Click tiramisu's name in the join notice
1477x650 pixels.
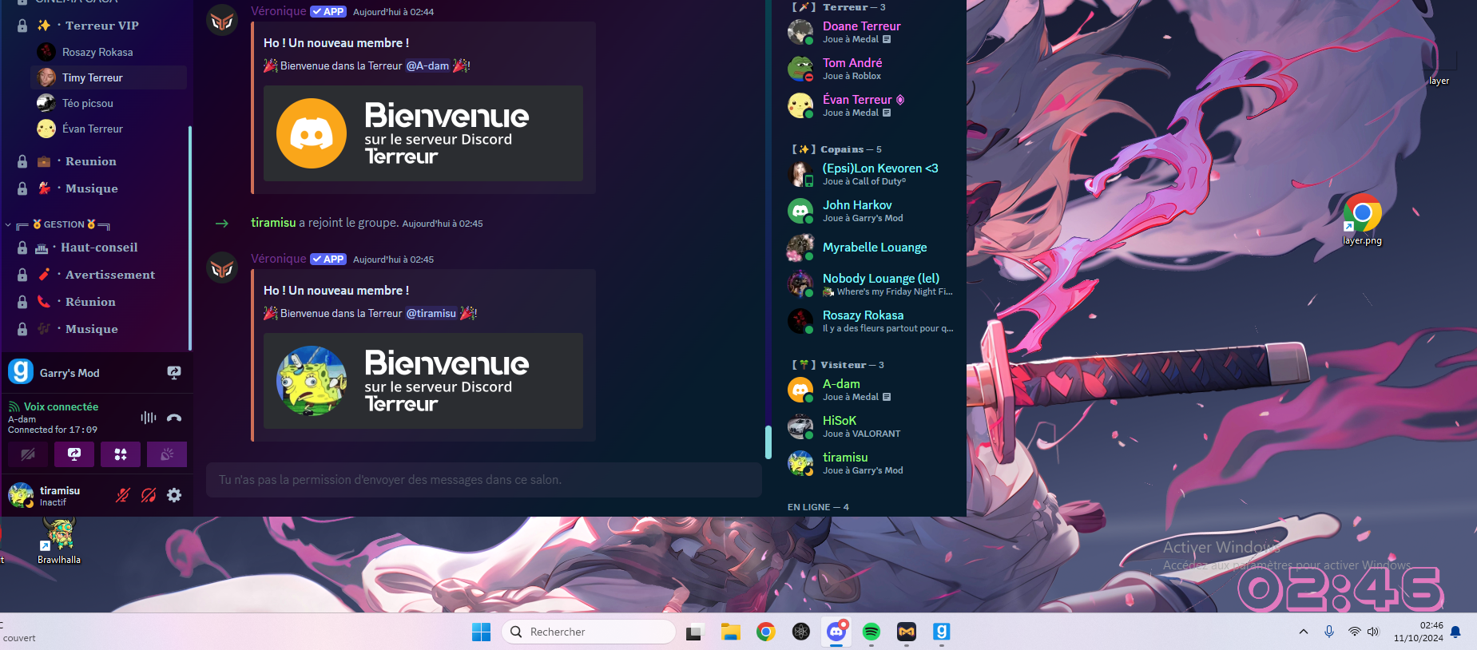(273, 223)
